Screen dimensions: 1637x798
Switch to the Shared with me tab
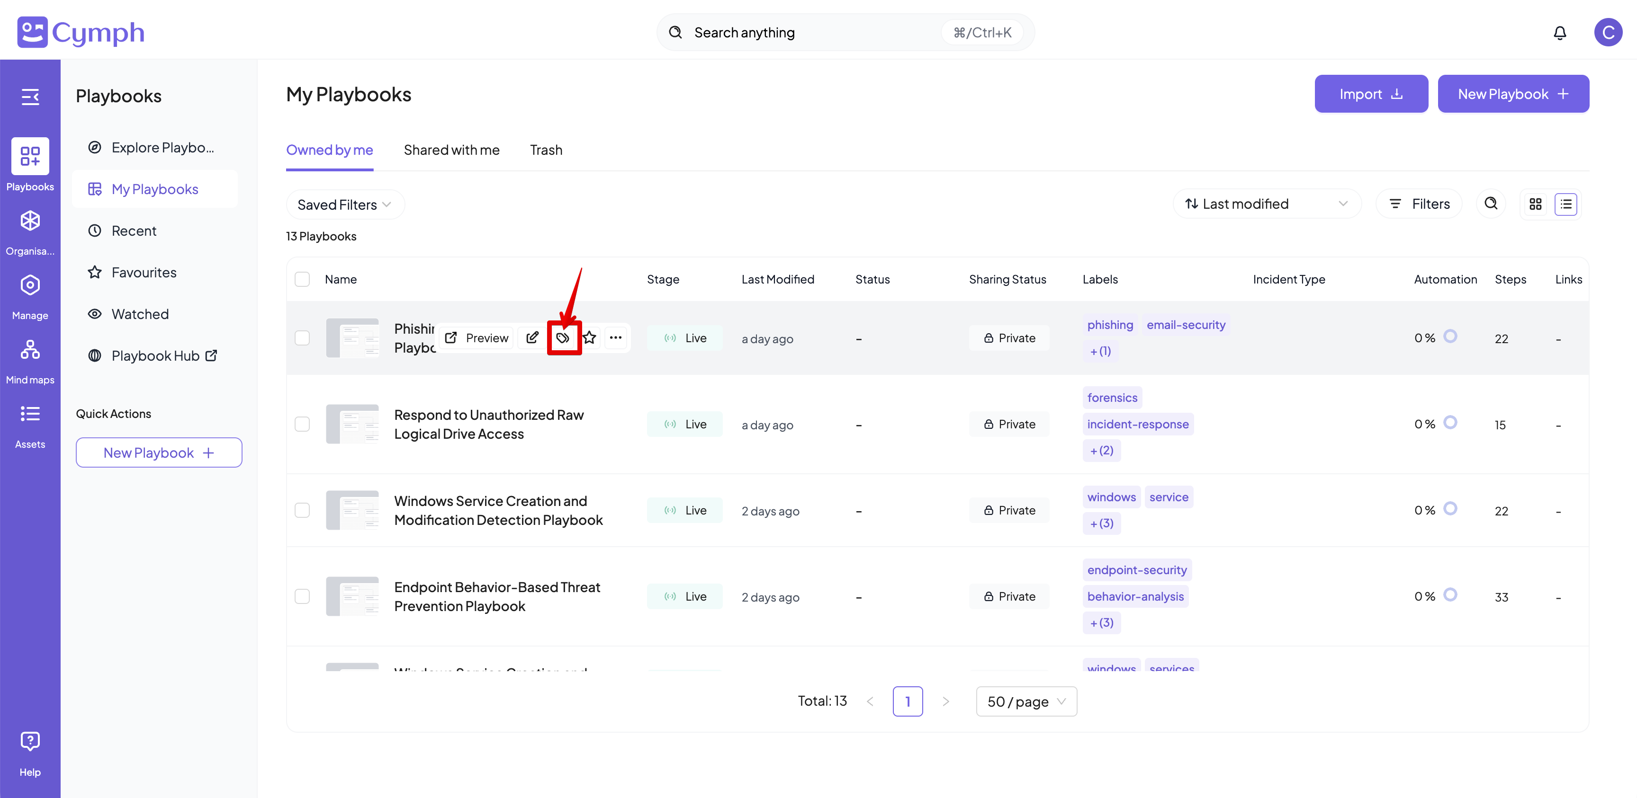click(x=451, y=151)
